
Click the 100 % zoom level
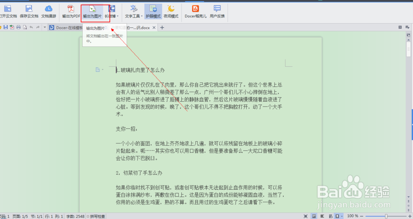[x=353, y=216]
